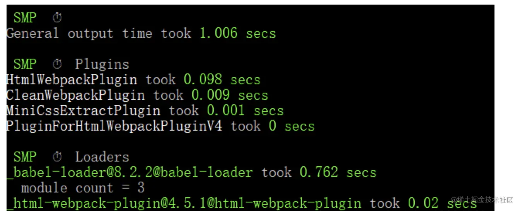The height and width of the screenshot is (211, 520).
Task: Click the SMP label beside Plugins
Action: tap(25, 64)
